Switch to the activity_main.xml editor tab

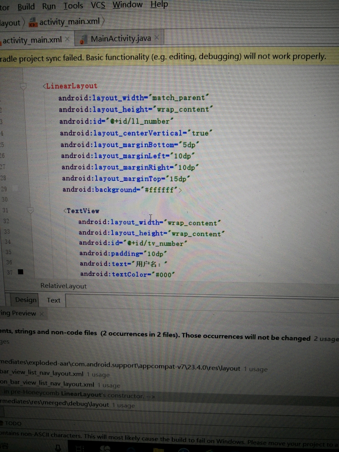32,40
